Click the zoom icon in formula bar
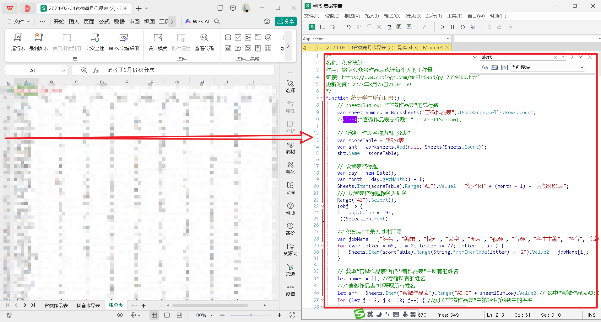 click(84, 70)
